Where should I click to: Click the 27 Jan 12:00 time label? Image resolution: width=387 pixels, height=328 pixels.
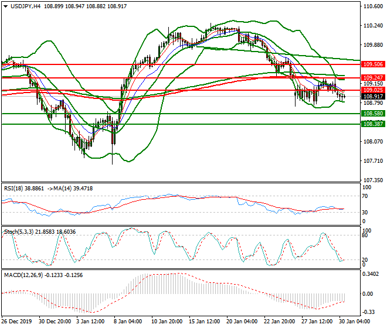[317, 322]
